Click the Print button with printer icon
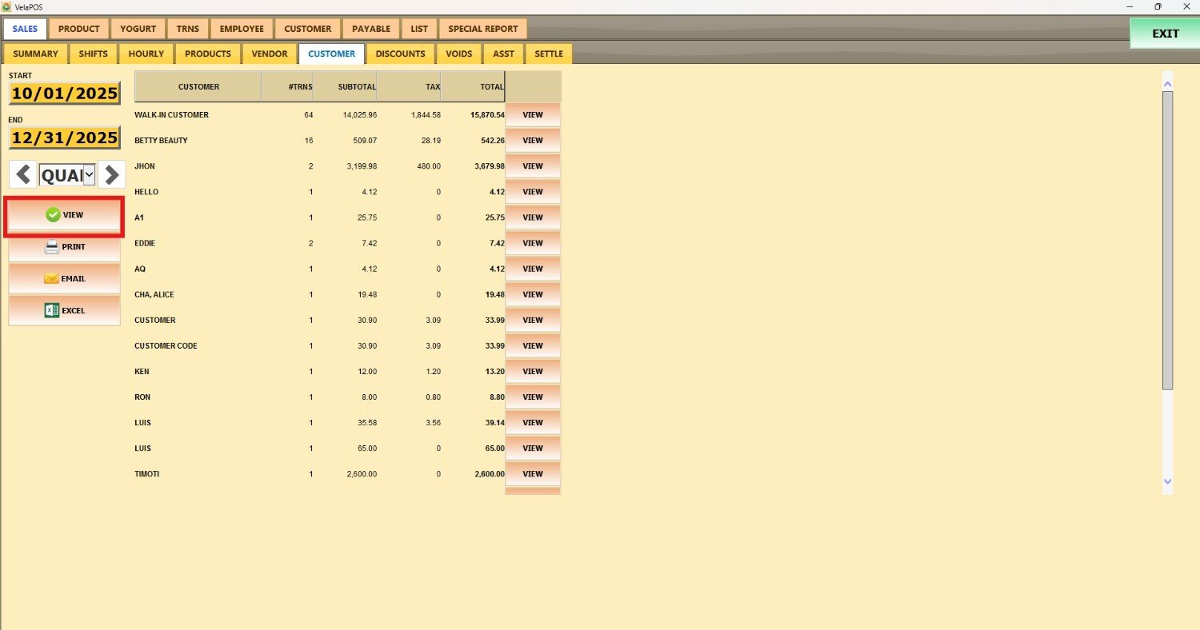Image resolution: width=1200 pixels, height=630 pixels. coord(64,247)
